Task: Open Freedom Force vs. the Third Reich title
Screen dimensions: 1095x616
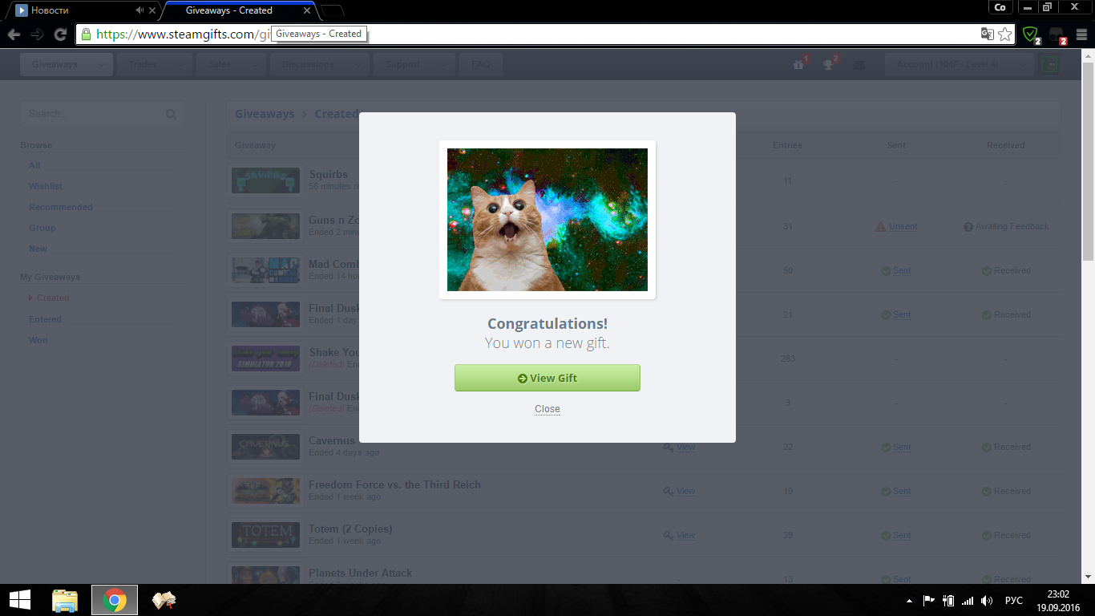Action: (x=394, y=484)
